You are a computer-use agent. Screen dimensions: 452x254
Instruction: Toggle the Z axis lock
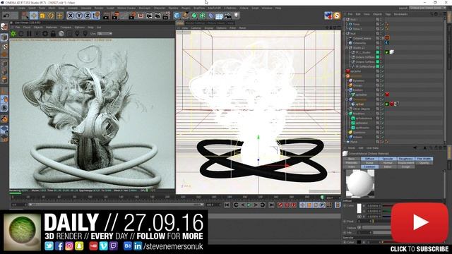pyautogui.click(x=88, y=16)
